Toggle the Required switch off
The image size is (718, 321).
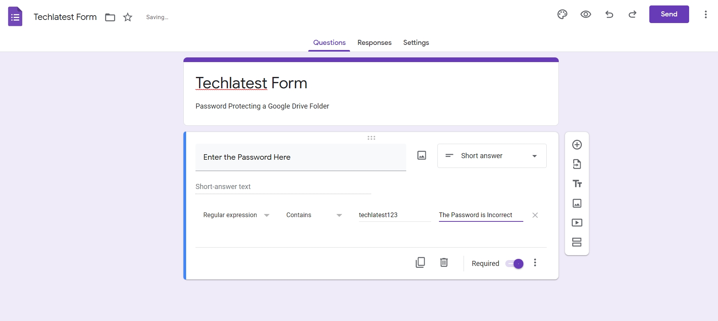(x=515, y=264)
